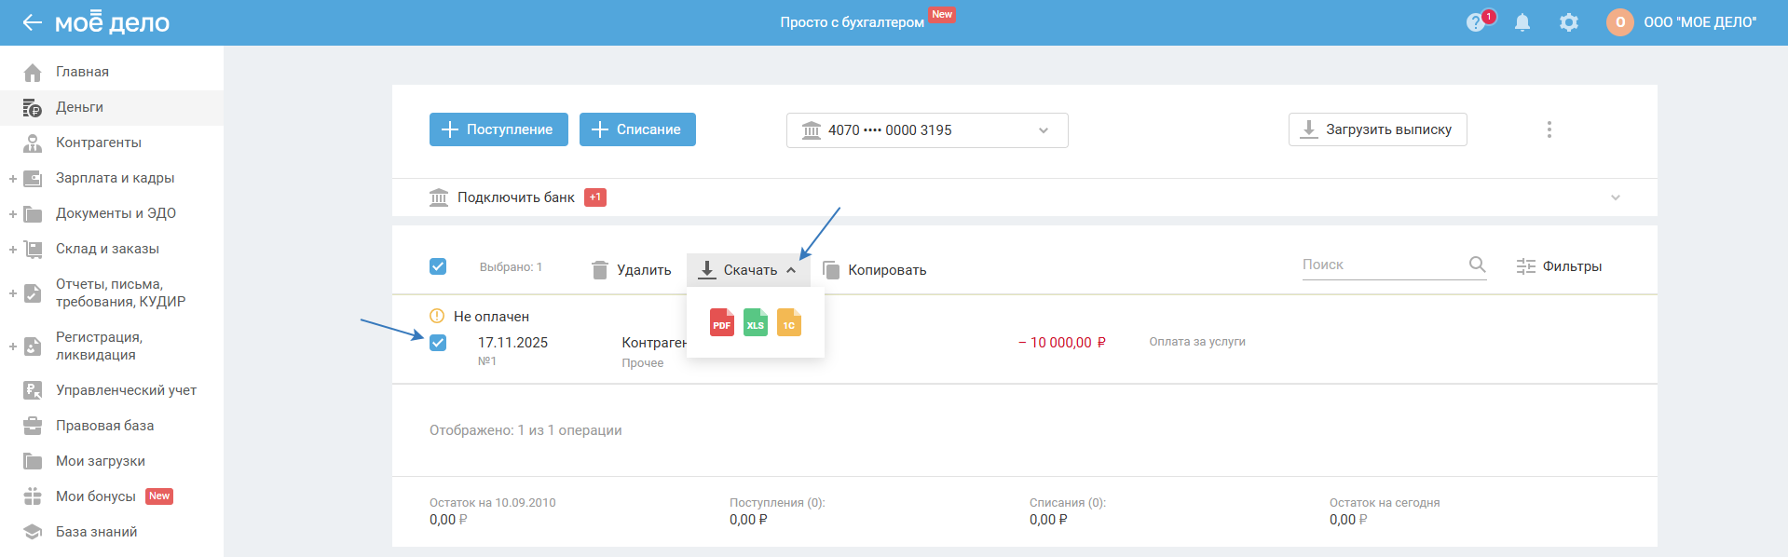Download the operation as XLS
1788x557 pixels.
tap(756, 322)
